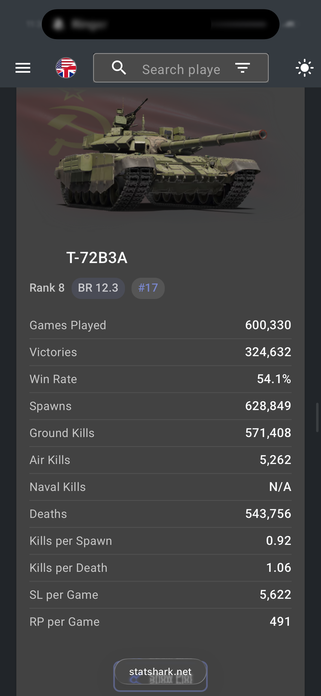Tap the statshark.net address pill
The height and width of the screenshot is (696, 321).
(x=160, y=672)
